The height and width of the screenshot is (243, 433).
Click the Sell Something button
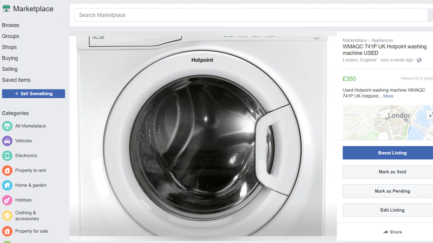coord(34,93)
